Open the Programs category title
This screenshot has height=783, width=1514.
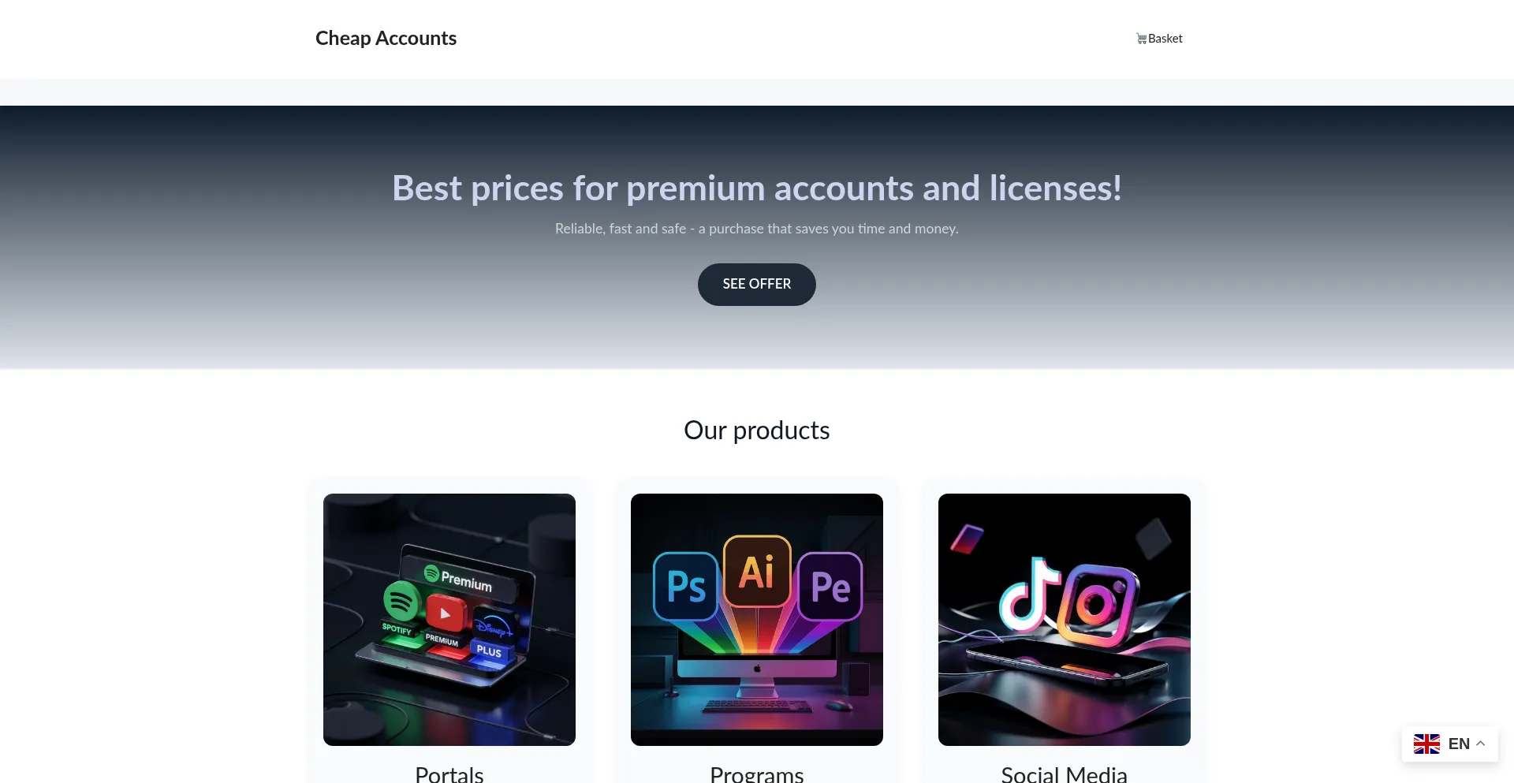click(757, 774)
